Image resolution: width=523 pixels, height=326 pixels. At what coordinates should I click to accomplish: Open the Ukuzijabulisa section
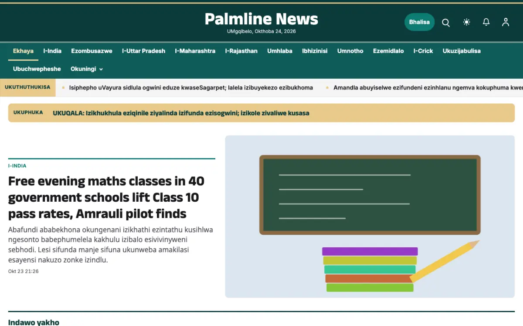(x=462, y=51)
